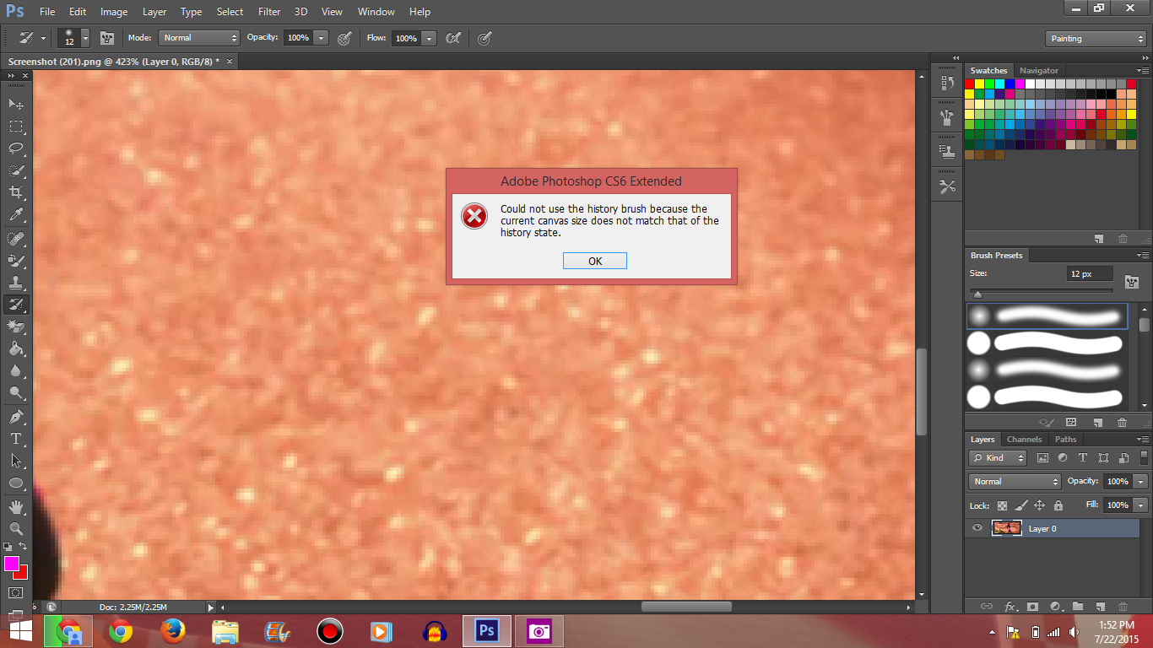
Task: Enable airbrush mode in options bar
Action: (453, 38)
